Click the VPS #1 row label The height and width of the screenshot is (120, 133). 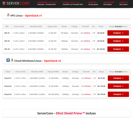(x=7, y=33)
